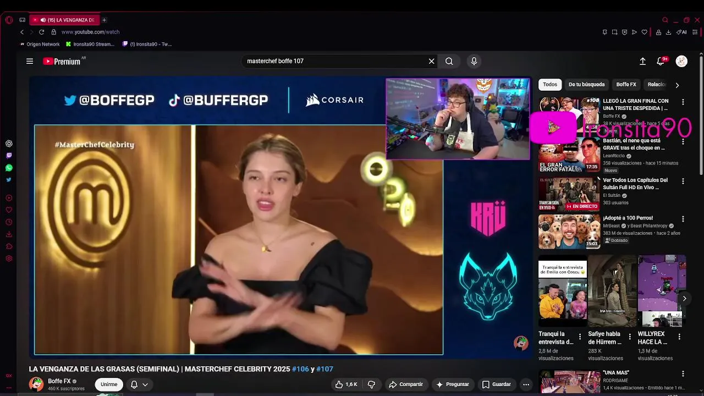Select the LA VENGANZA DE browser tab
This screenshot has width=704, height=396.
64,20
